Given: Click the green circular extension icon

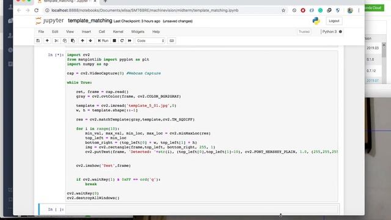Looking at the screenshot, I should click(320, 10).
